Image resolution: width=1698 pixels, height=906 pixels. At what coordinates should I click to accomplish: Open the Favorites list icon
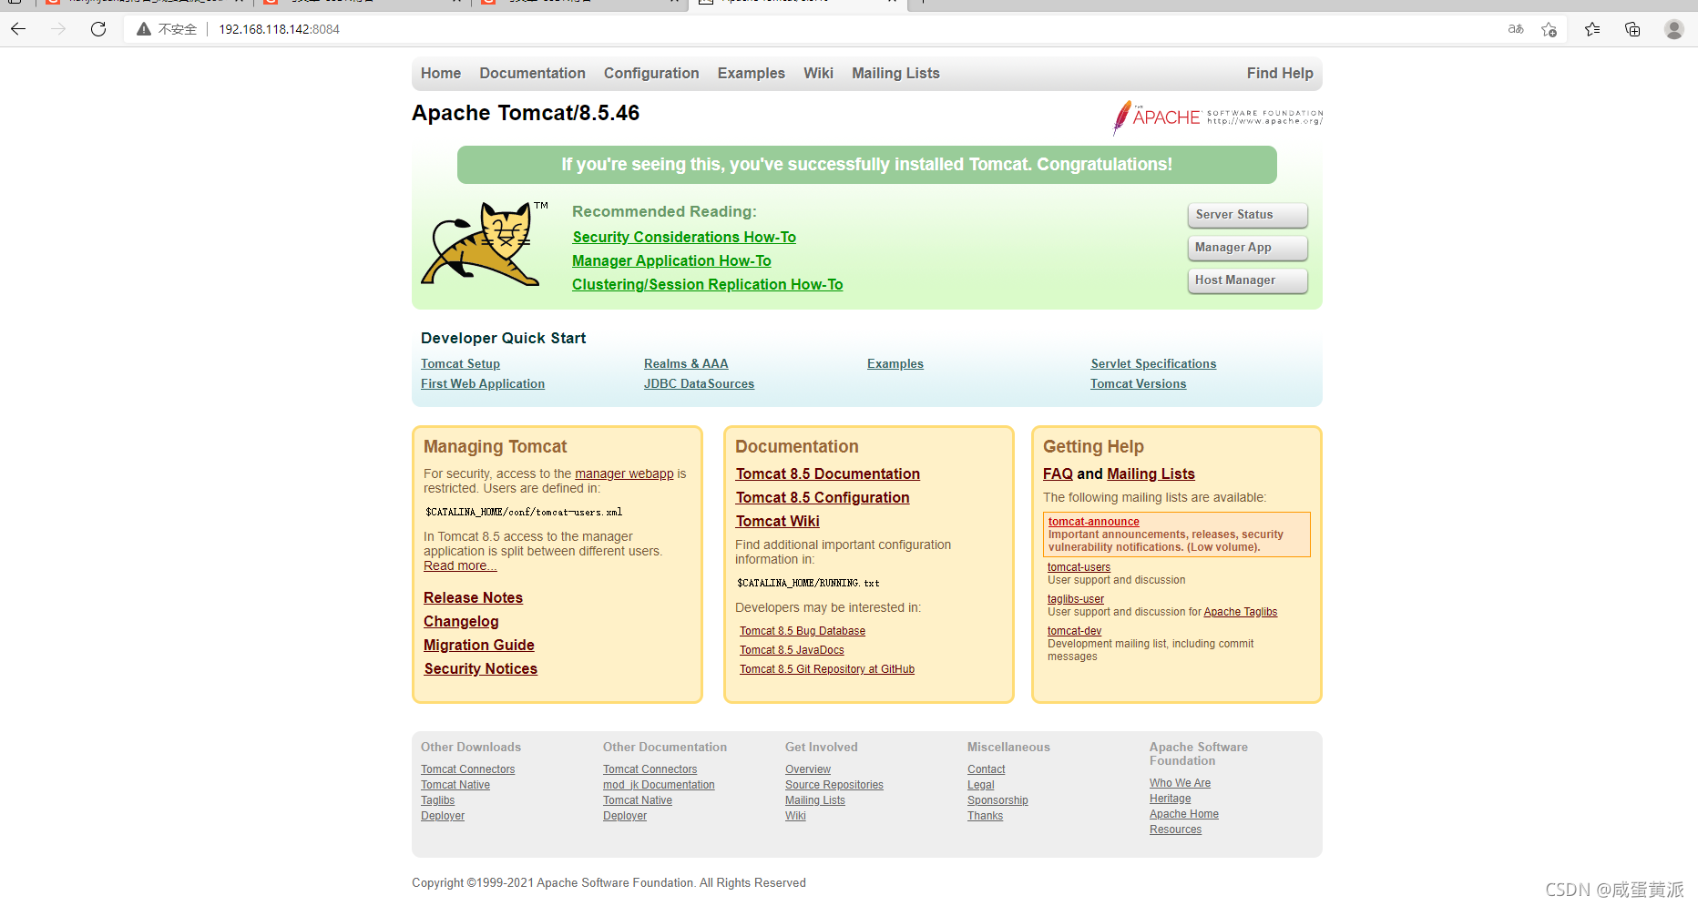coord(1592,29)
